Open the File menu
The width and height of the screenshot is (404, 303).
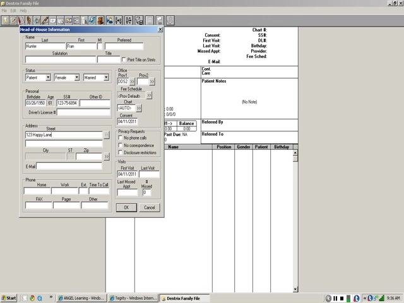tap(4, 11)
